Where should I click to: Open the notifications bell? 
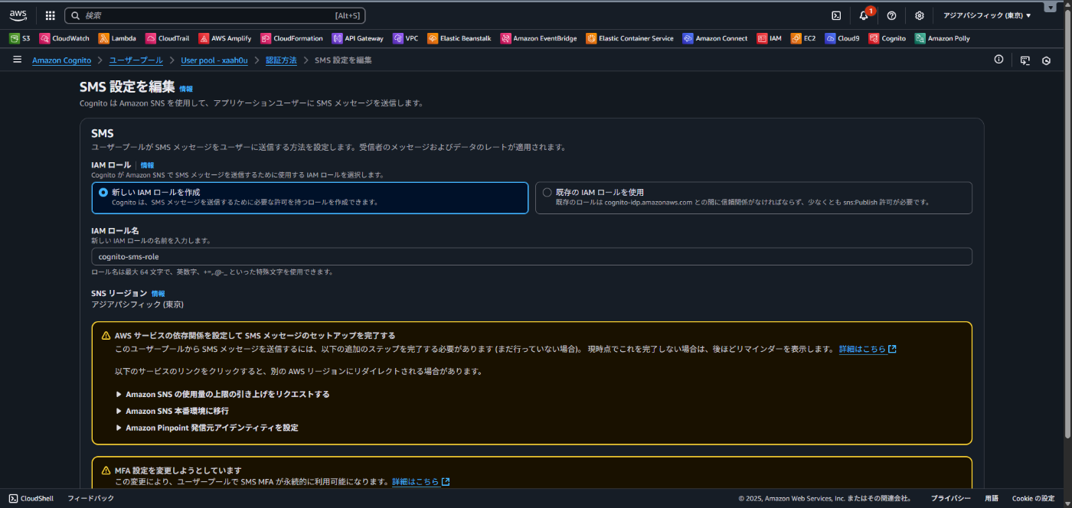[x=864, y=15]
